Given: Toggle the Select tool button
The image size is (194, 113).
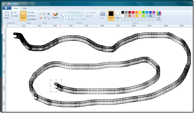Looking at the screenshot, I should (x=23, y=16).
